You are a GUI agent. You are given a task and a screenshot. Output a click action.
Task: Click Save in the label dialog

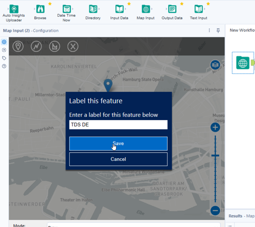pyautogui.click(x=118, y=144)
